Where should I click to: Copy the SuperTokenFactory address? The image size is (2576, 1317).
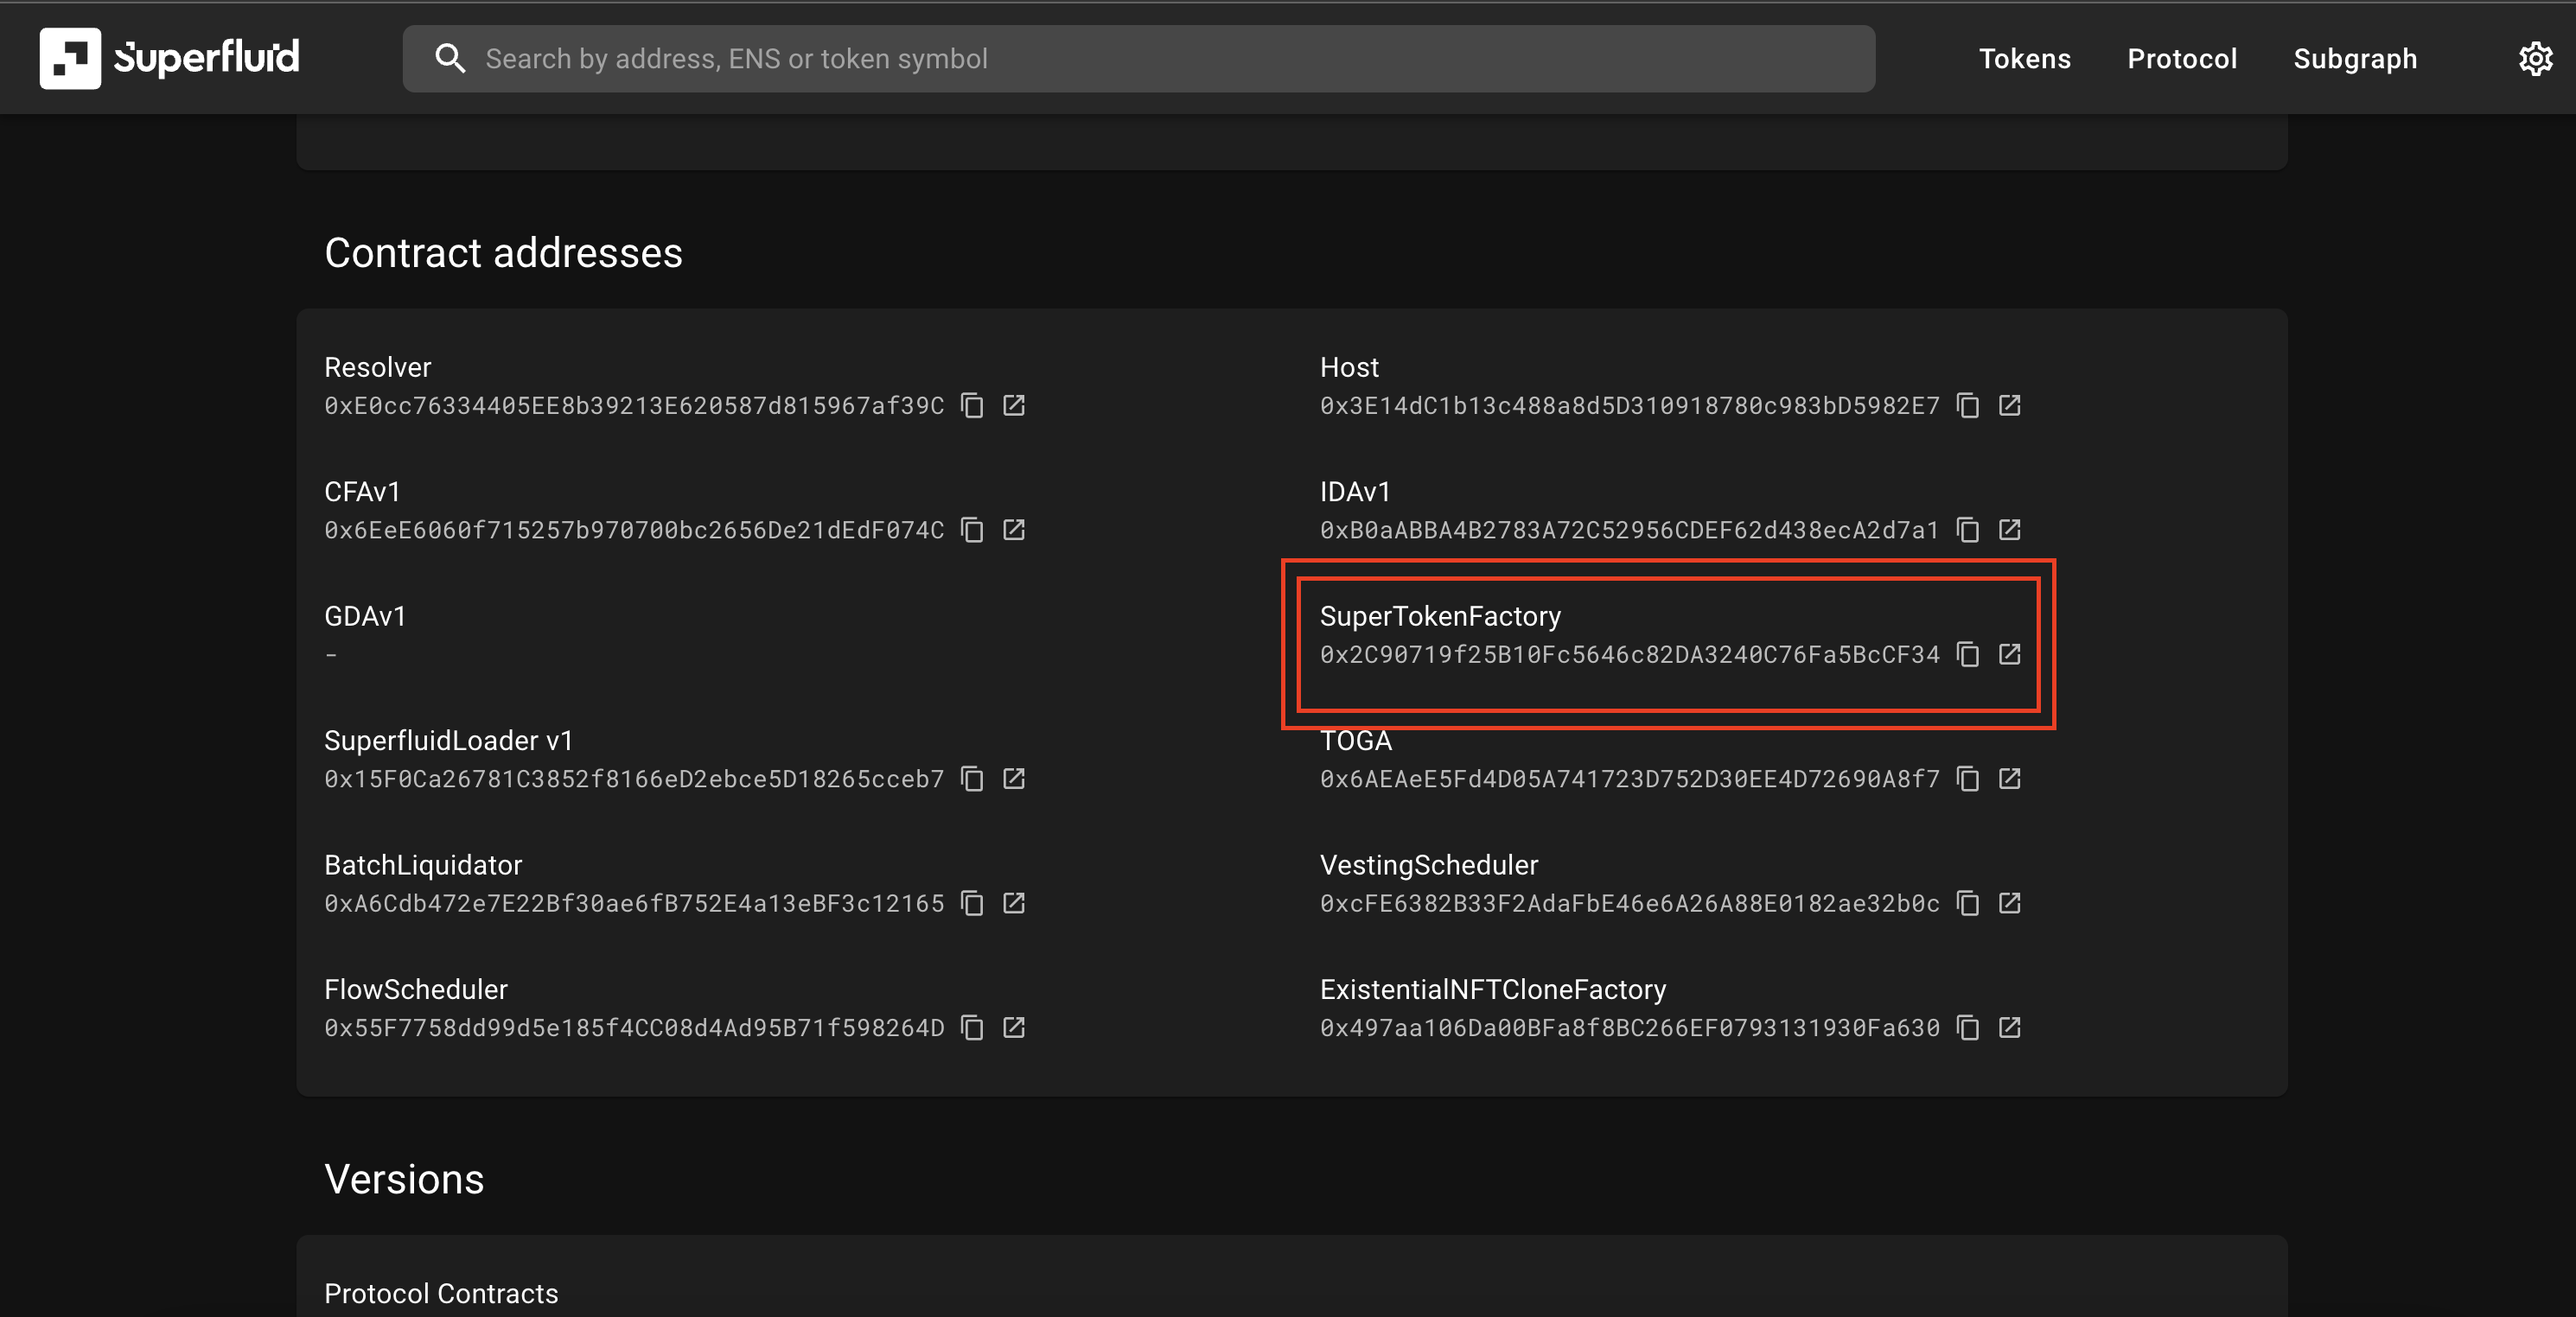pos(1968,654)
